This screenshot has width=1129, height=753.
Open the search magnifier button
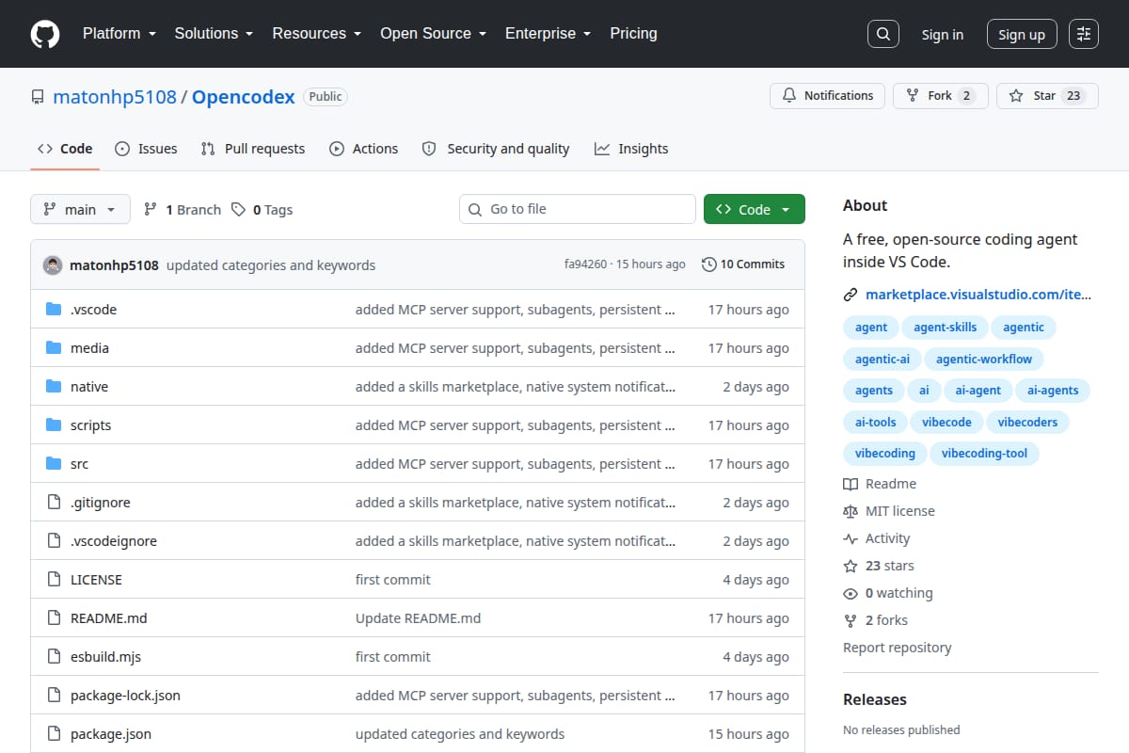click(883, 34)
